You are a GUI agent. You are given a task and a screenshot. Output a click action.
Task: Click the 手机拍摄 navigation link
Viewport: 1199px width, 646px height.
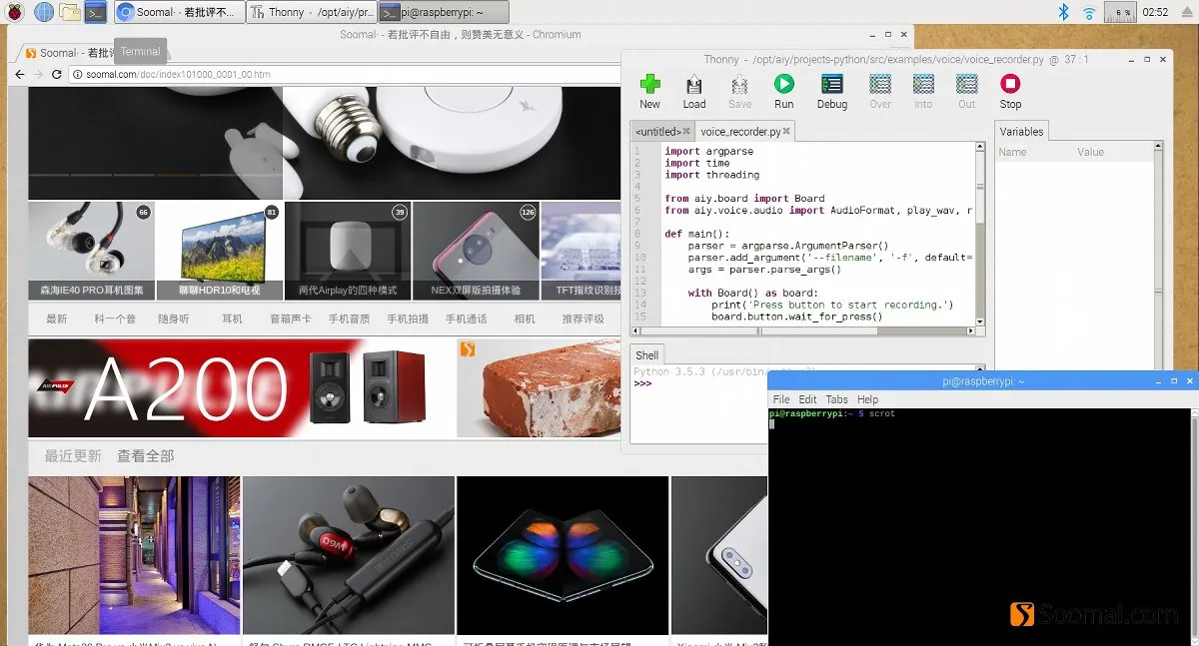[x=408, y=319]
